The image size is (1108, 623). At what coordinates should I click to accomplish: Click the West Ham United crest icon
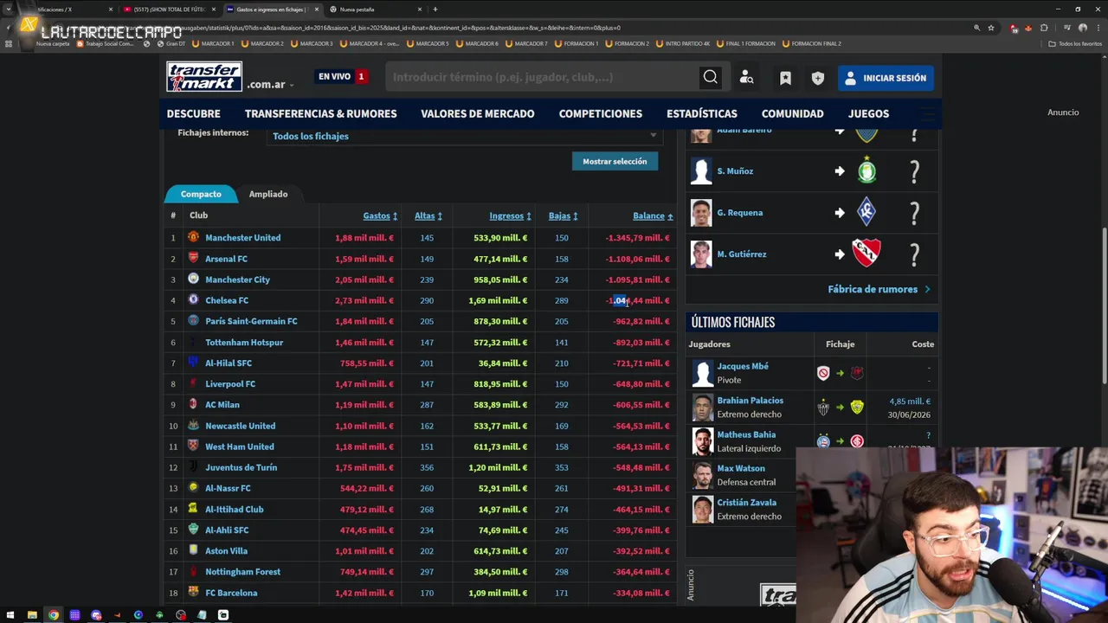(x=193, y=446)
